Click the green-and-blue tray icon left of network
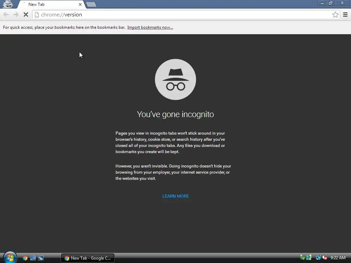This screenshot has height=263, width=351. tap(309, 258)
